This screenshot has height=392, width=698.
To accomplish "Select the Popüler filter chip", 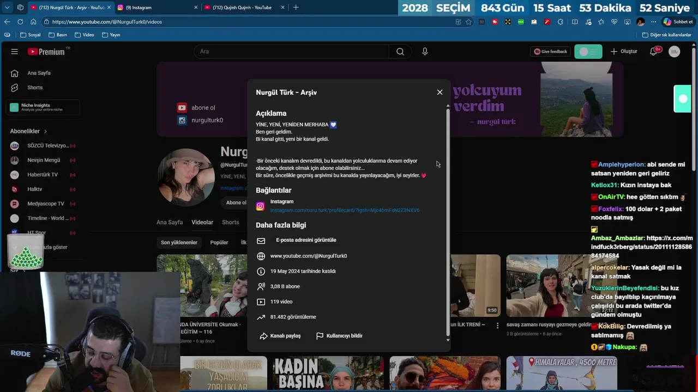I will 219,242.
